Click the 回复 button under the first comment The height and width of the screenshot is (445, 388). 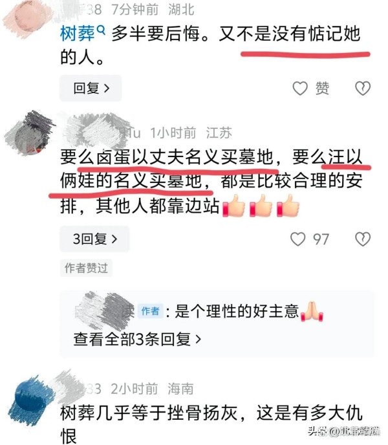pos(91,88)
